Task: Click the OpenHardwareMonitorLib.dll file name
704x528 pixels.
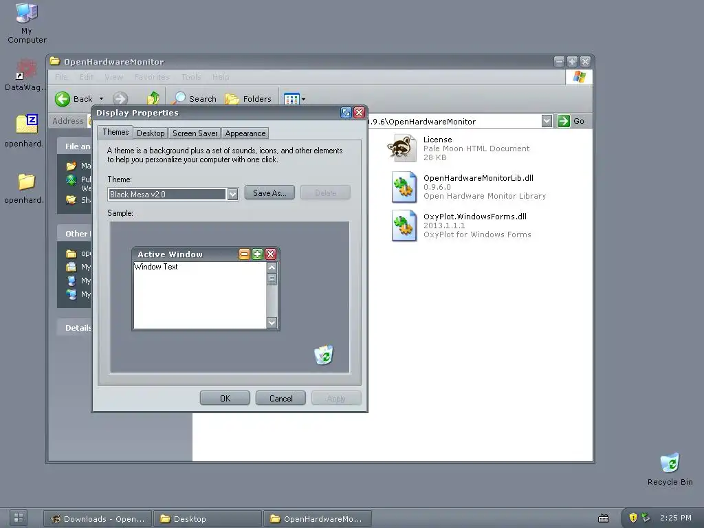Action: [x=478, y=178]
